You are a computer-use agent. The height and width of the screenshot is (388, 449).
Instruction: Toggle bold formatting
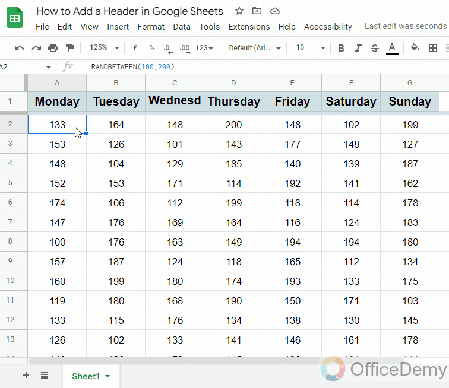341,48
